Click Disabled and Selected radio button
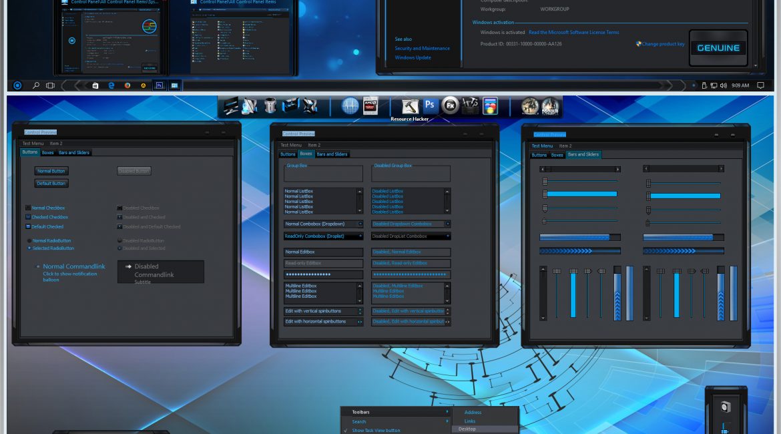781x434 pixels. [x=119, y=248]
